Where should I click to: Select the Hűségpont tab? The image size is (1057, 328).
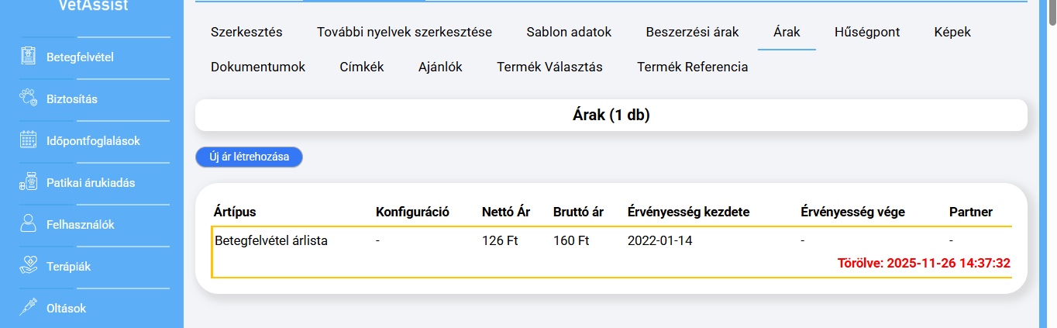pyautogui.click(x=867, y=33)
